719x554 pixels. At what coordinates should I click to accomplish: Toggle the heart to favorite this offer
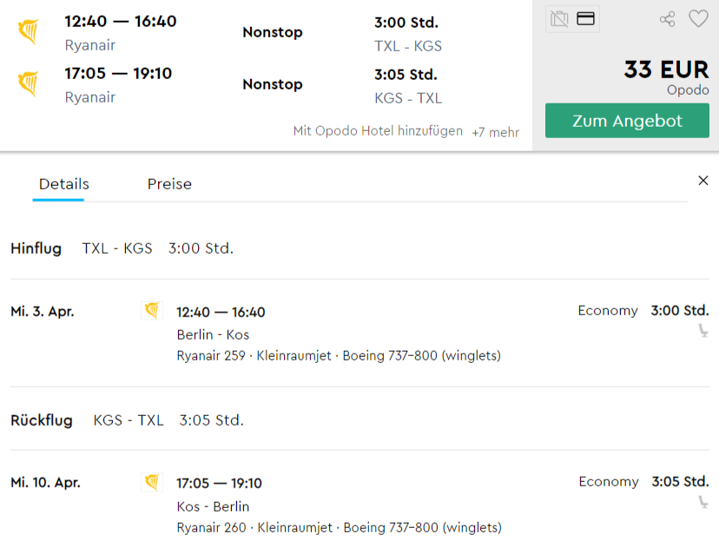[x=698, y=17]
